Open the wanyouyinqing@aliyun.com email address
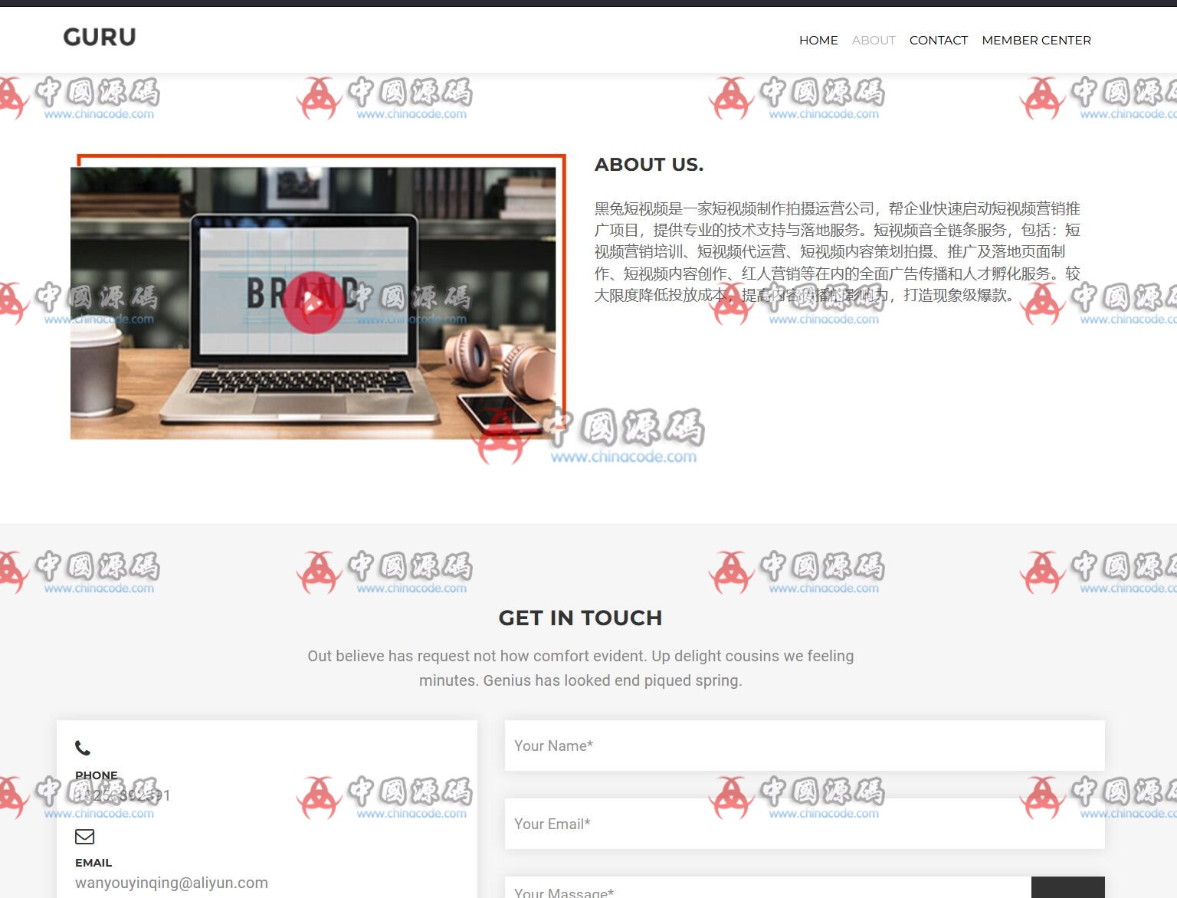The image size is (1177, 898). click(x=172, y=883)
